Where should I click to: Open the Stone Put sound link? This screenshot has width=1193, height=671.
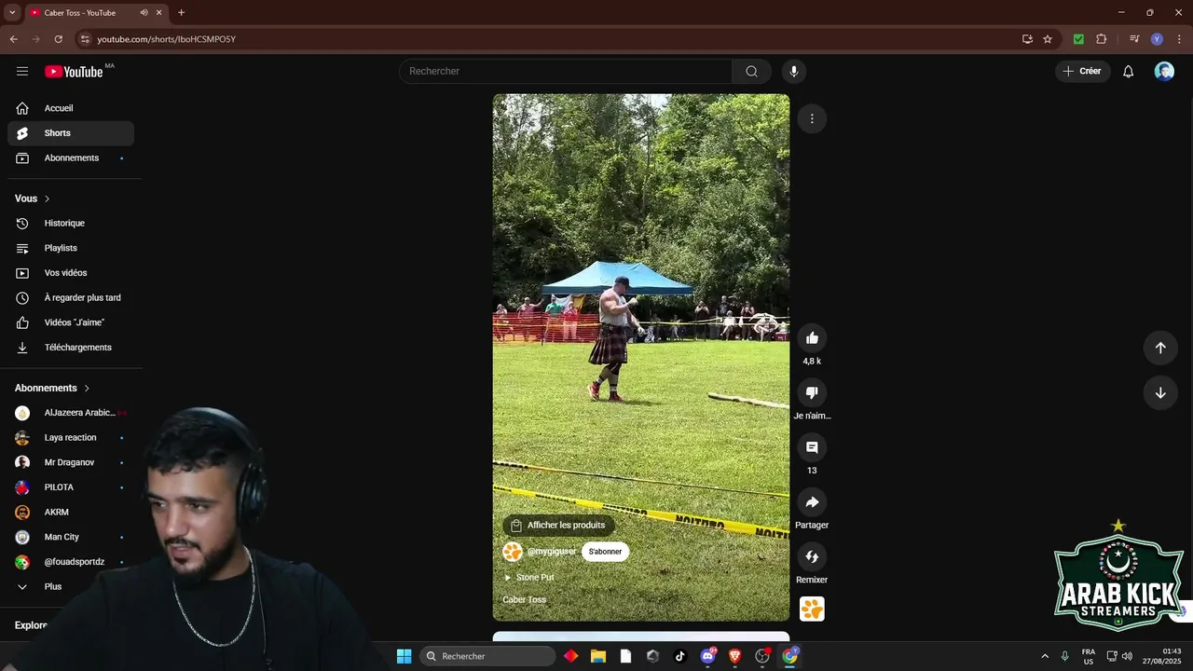tap(528, 578)
